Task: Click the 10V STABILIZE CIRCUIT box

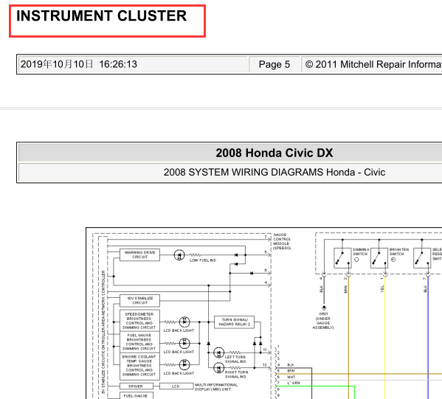Action: (x=139, y=301)
